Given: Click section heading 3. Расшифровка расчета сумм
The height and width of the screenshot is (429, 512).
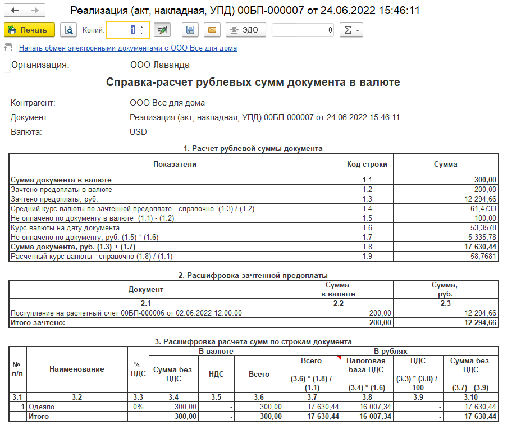Looking at the screenshot, I should [253, 341].
